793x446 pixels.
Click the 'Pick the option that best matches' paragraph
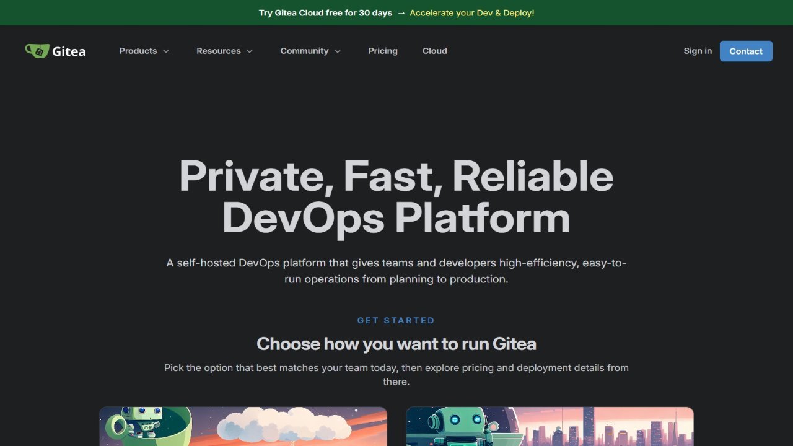(x=396, y=374)
